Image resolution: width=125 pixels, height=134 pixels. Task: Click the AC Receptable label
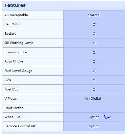pos(16,15)
